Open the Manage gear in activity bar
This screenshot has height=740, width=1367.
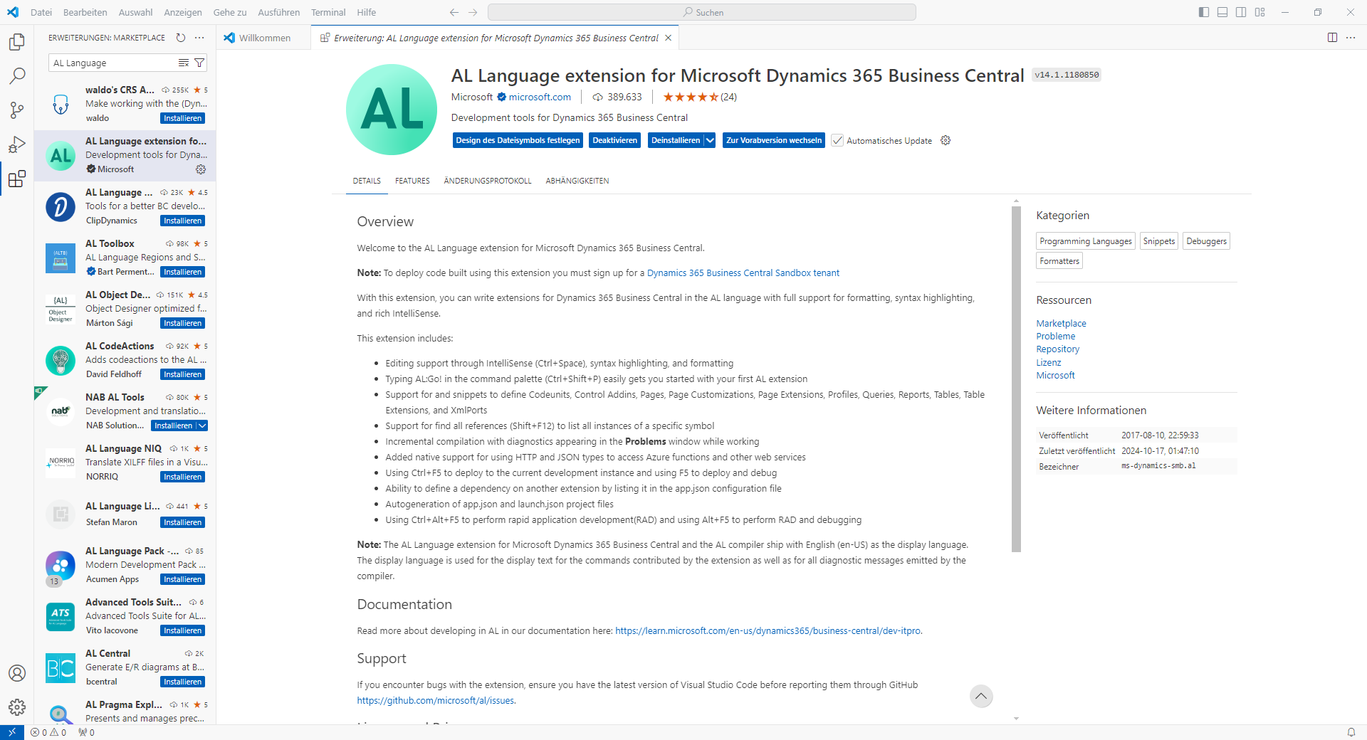coord(17,707)
